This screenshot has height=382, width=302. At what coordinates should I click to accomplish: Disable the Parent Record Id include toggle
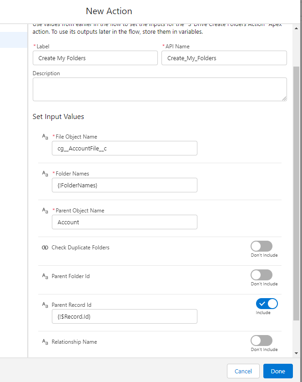pyautogui.click(x=267, y=304)
